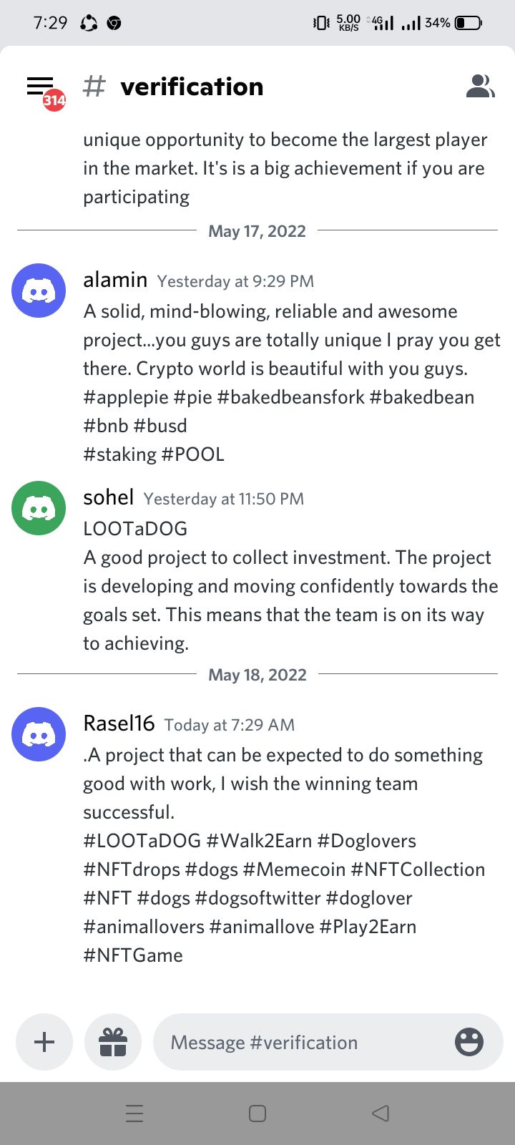Open the emoji picker smiley
515x1145 pixels.
point(469,1042)
